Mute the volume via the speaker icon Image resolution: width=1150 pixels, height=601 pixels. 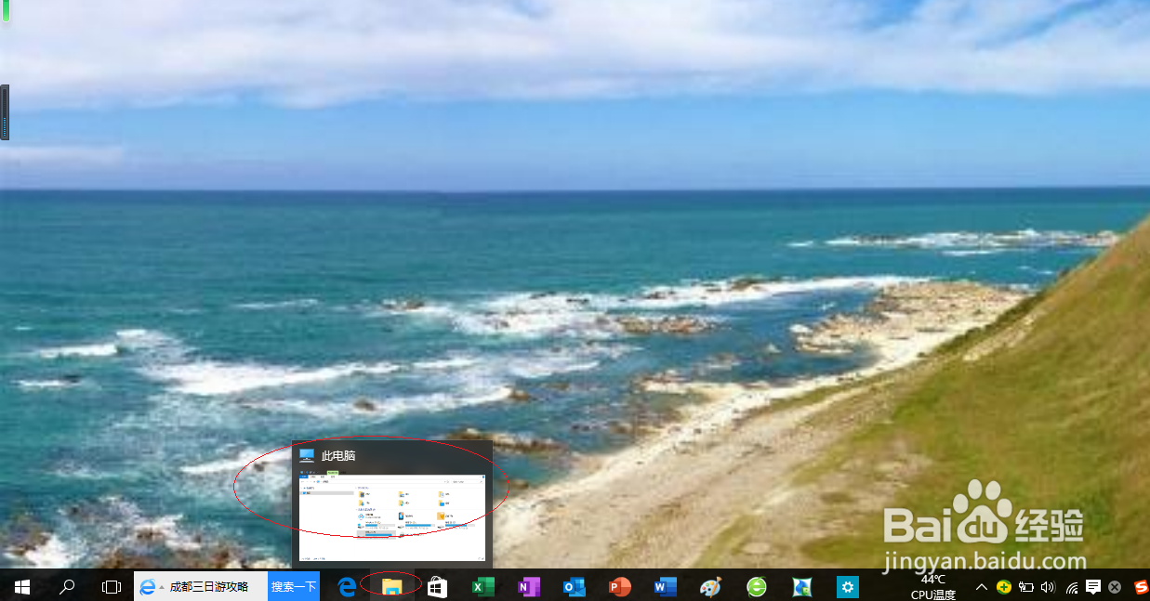[x=1049, y=587]
